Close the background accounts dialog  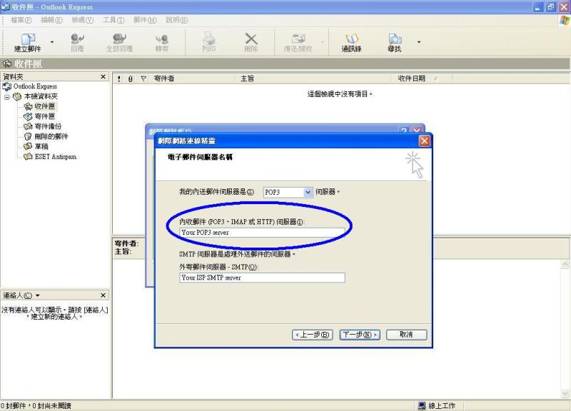(x=417, y=131)
